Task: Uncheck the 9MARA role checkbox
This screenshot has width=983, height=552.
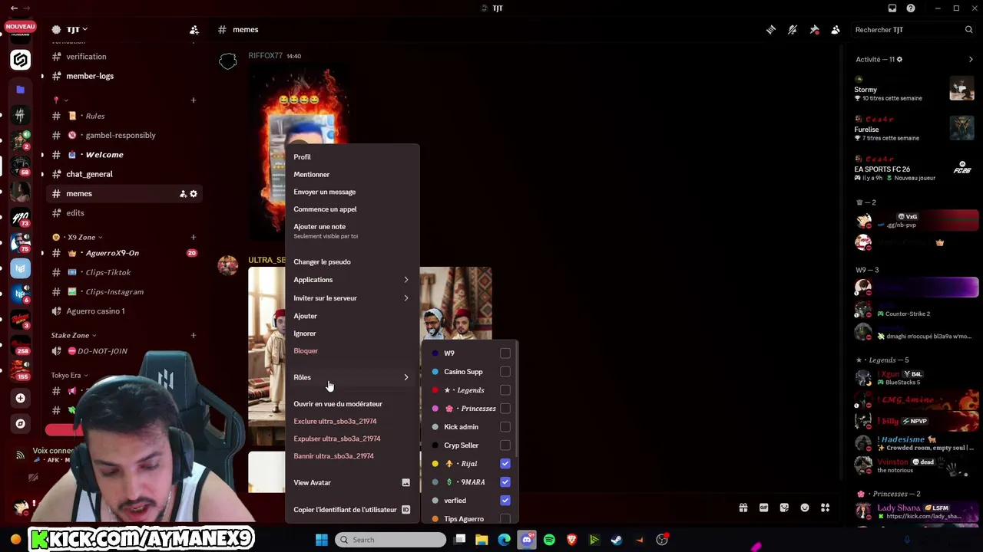Action: pos(505,482)
